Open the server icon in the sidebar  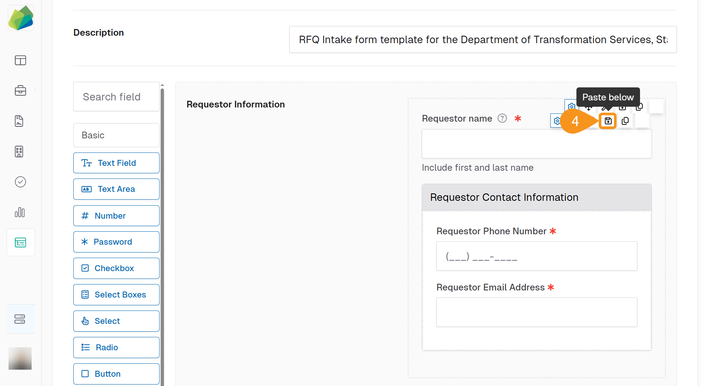pyautogui.click(x=20, y=319)
